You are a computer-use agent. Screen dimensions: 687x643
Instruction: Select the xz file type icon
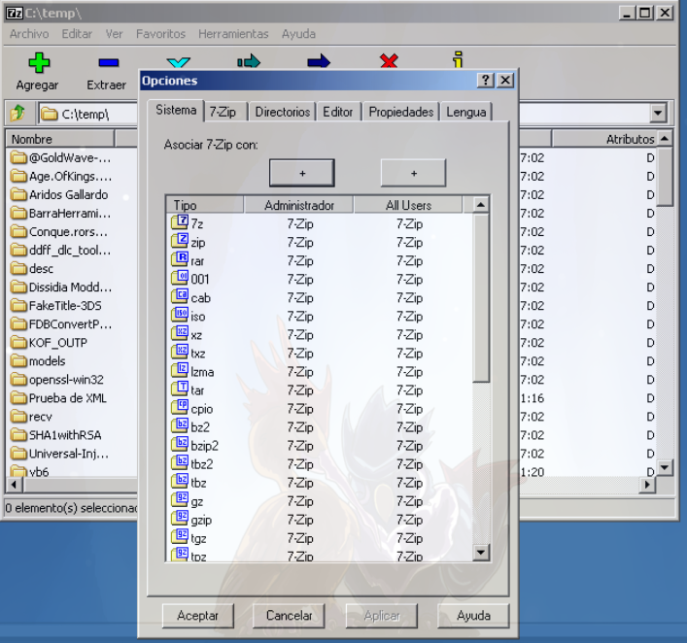[x=179, y=333]
